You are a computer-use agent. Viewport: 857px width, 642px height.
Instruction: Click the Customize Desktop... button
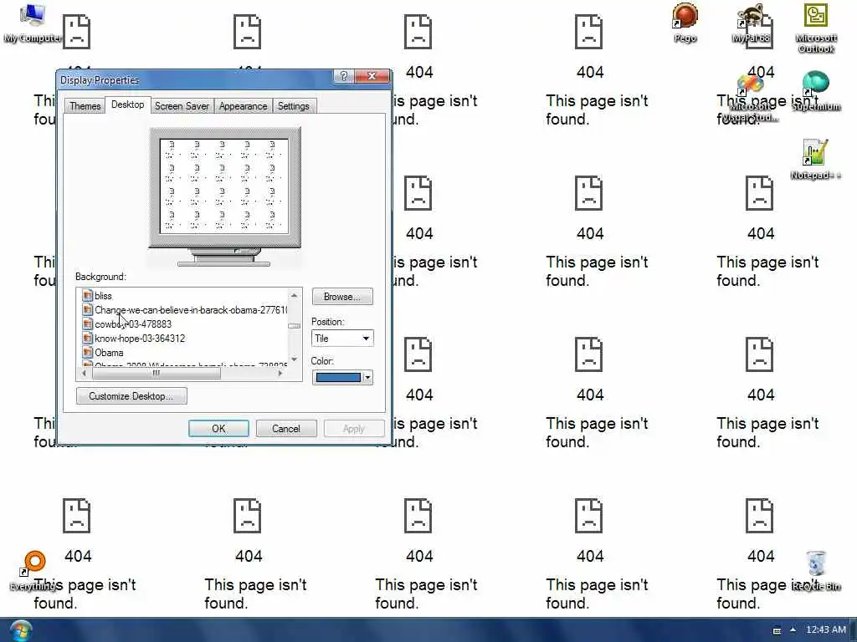(131, 395)
